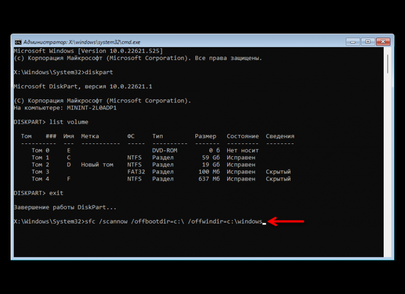Maximize the command prompt window
Screen dimensions: 405x294
pos(368,42)
